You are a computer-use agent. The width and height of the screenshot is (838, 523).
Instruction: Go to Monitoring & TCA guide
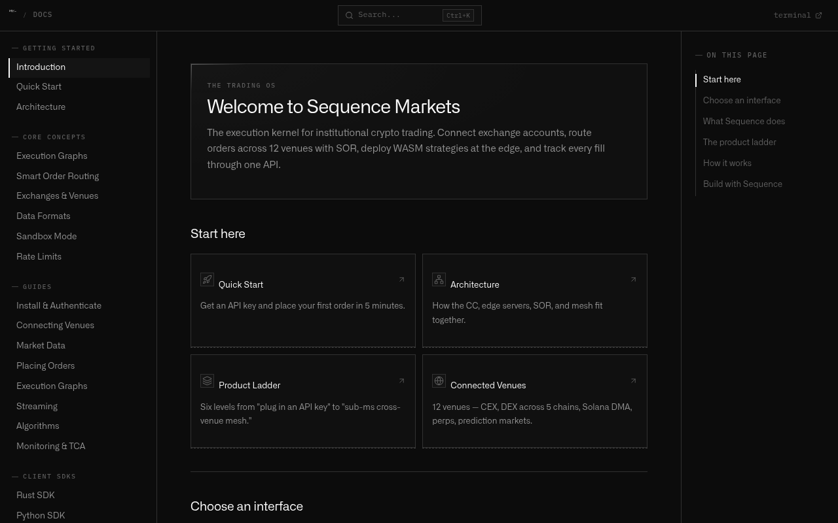(x=51, y=447)
